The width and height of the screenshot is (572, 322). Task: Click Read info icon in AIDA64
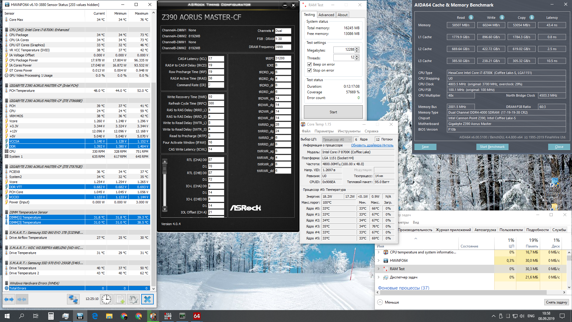(471, 17)
